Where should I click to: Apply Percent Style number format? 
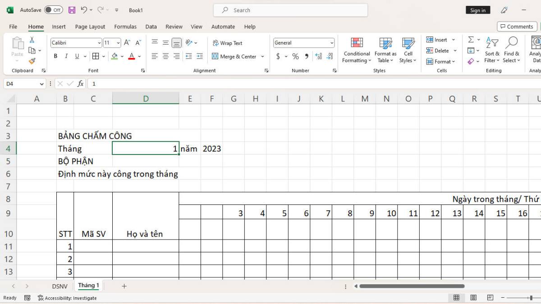pos(296,56)
